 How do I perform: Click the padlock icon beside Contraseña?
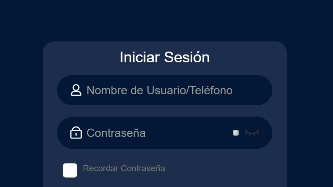(76, 133)
